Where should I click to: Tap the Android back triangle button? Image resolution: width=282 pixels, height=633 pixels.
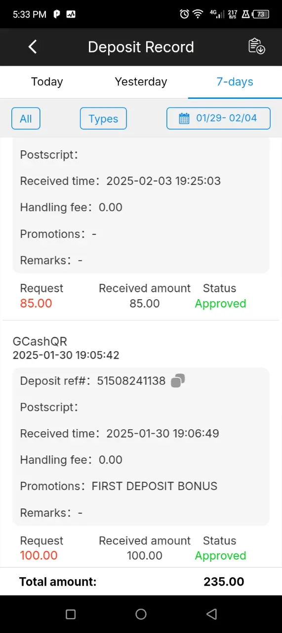(212, 614)
